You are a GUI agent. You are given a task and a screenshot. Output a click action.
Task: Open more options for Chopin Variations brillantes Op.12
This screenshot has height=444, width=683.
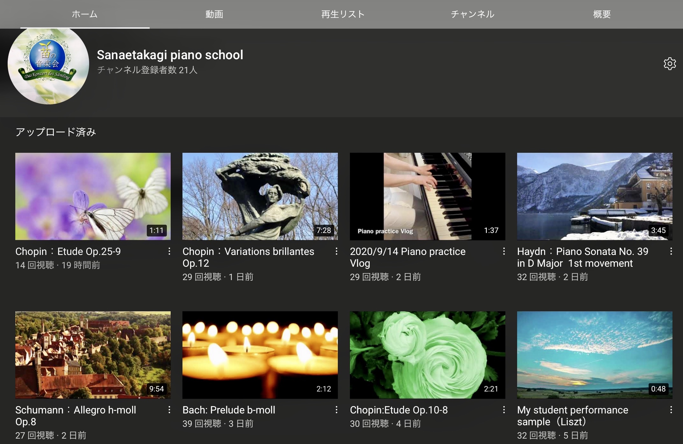point(336,251)
